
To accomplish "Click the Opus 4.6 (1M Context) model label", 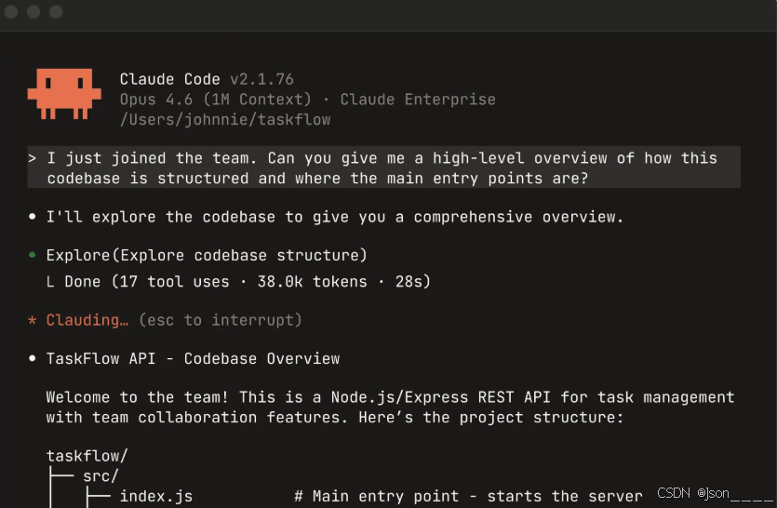I will coord(216,100).
